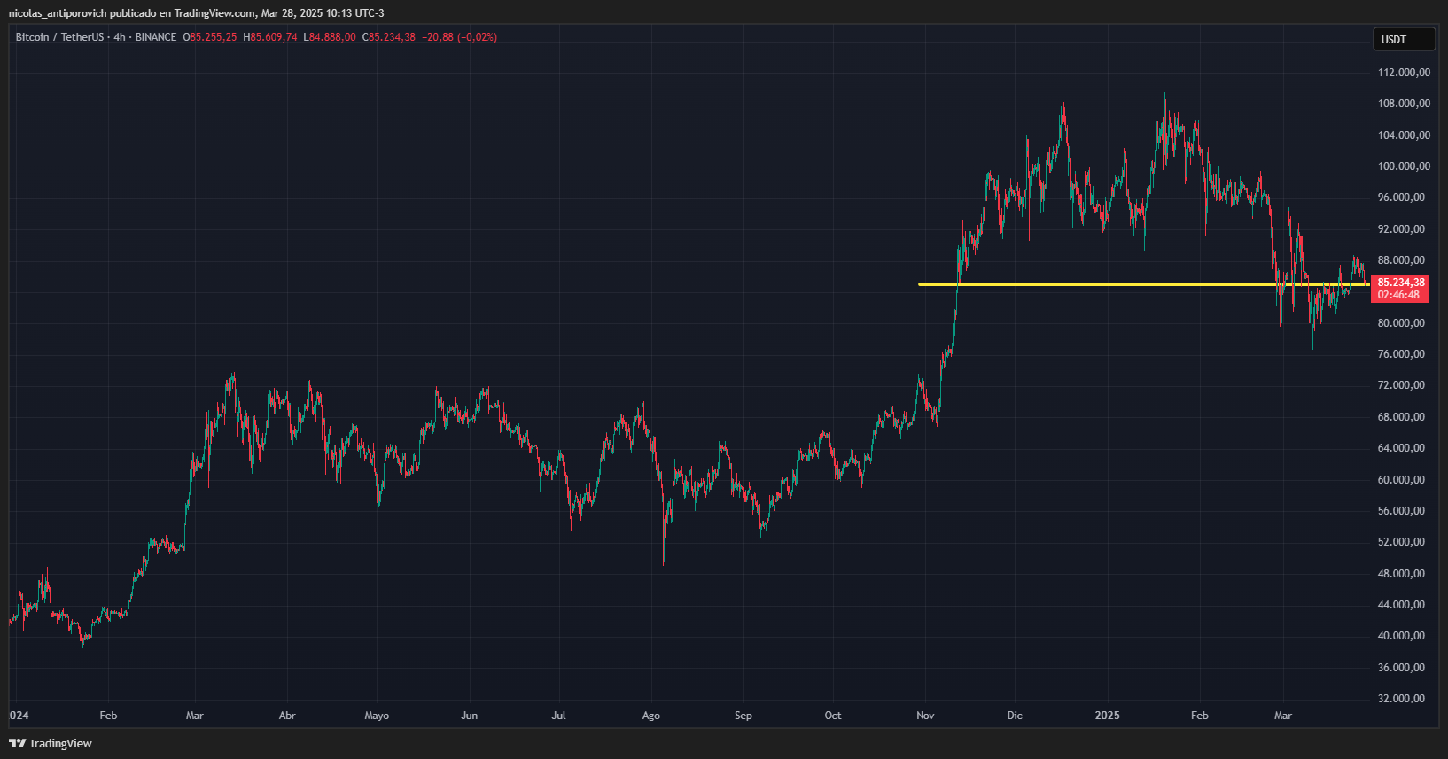Image resolution: width=1448 pixels, height=759 pixels.
Task: Click the Feb 2024 label on time axis
Action: click(x=108, y=716)
